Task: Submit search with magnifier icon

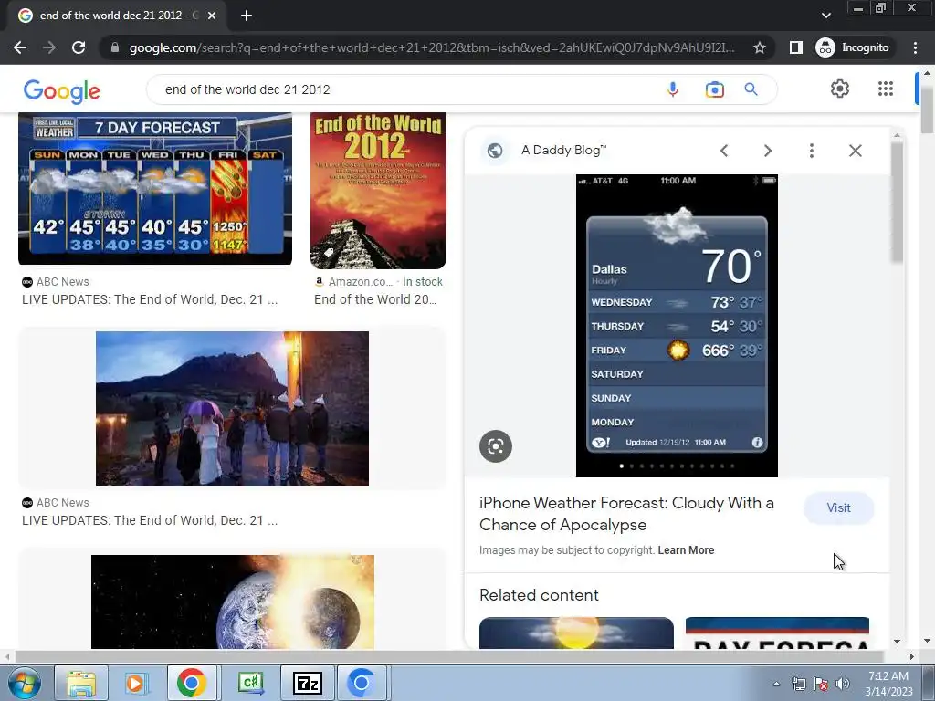Action: [x=751, y=89]
